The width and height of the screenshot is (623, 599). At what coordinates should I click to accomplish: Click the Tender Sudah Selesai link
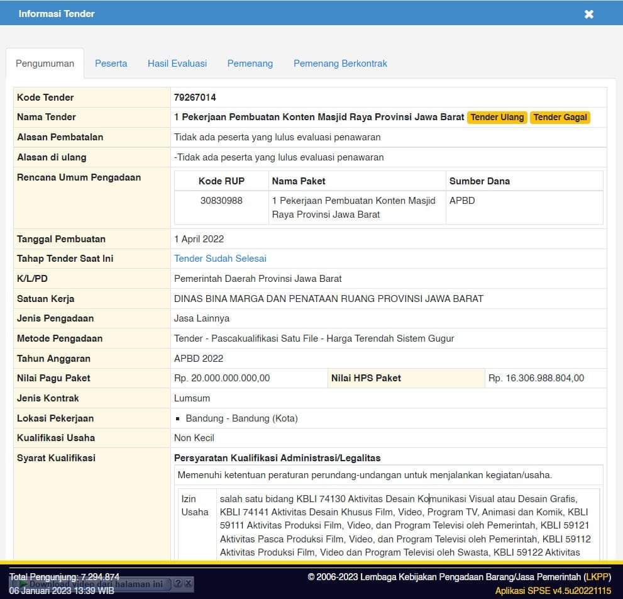[220, 259]
